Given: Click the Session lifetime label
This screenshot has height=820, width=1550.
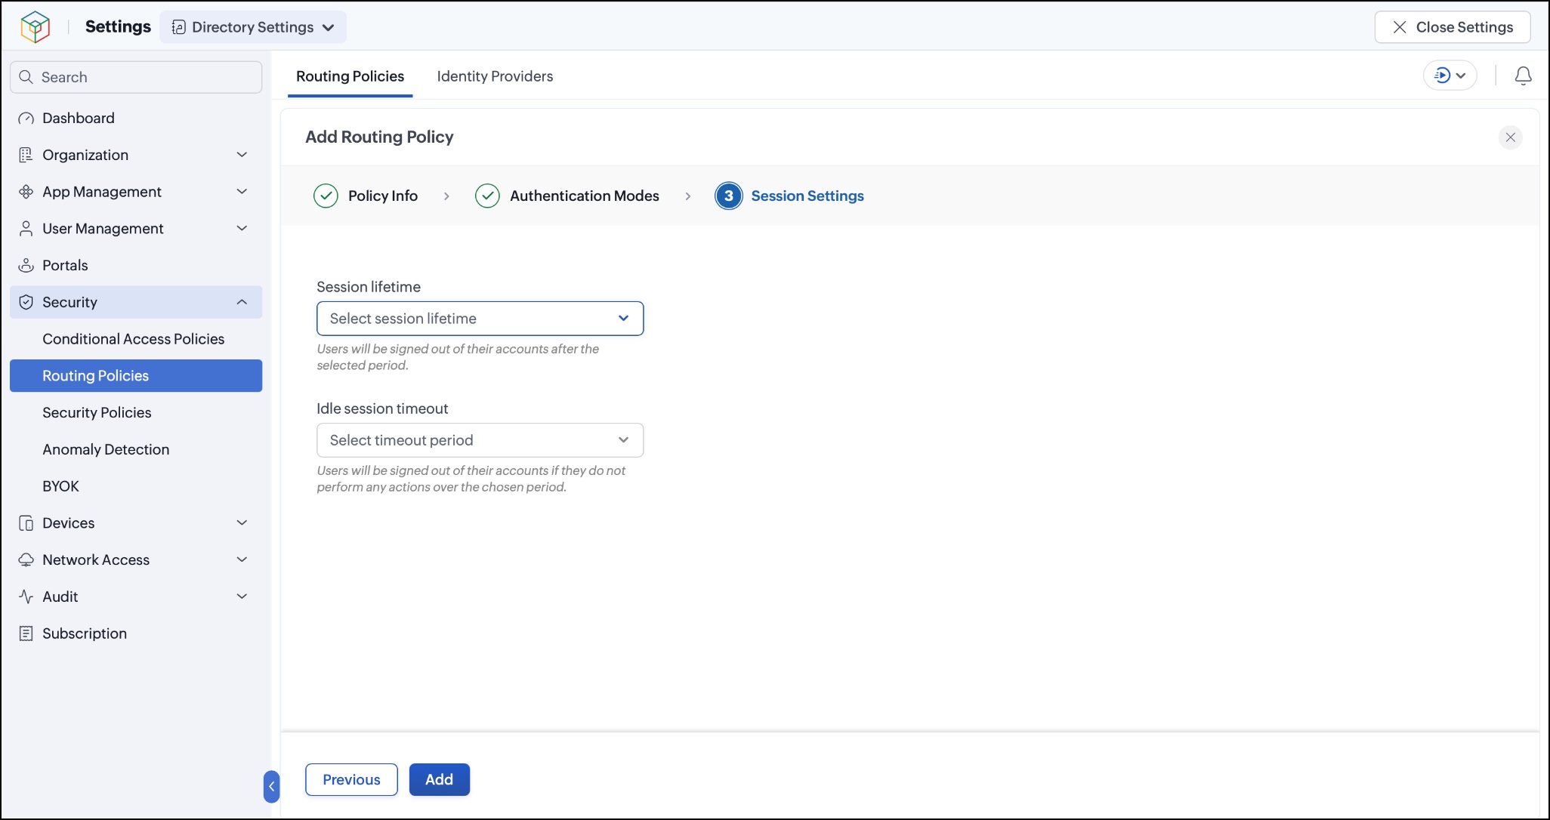Looking at the screenshot, I should pyautogui.click(x=369, y=287).
